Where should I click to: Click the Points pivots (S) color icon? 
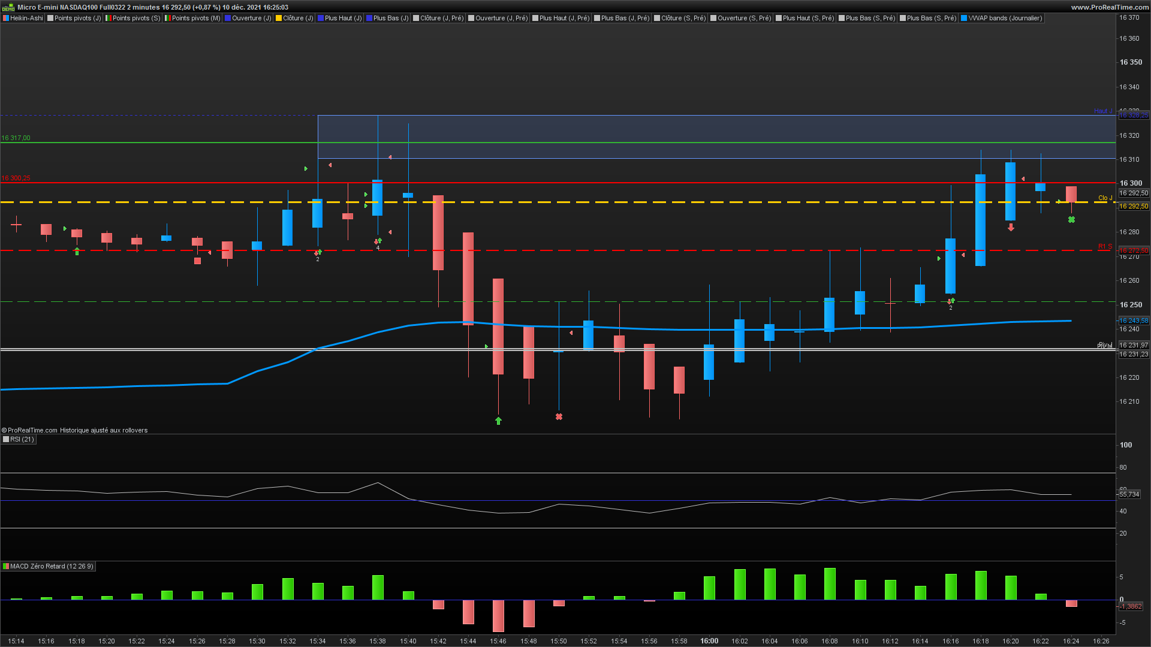[109, 18]
